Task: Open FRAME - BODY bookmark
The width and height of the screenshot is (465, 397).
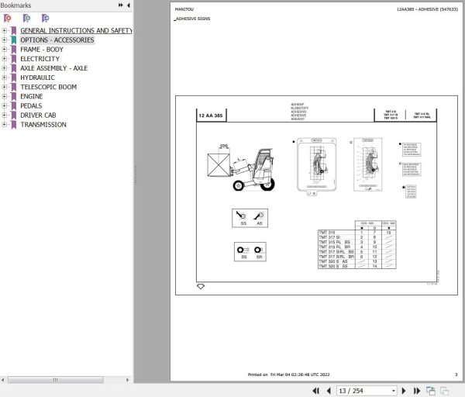Action: pyautogui.click(x=42, y=50)
